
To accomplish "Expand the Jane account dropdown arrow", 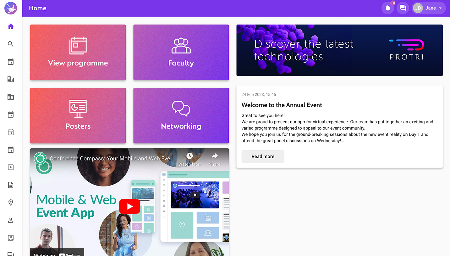I will (440, 8).
